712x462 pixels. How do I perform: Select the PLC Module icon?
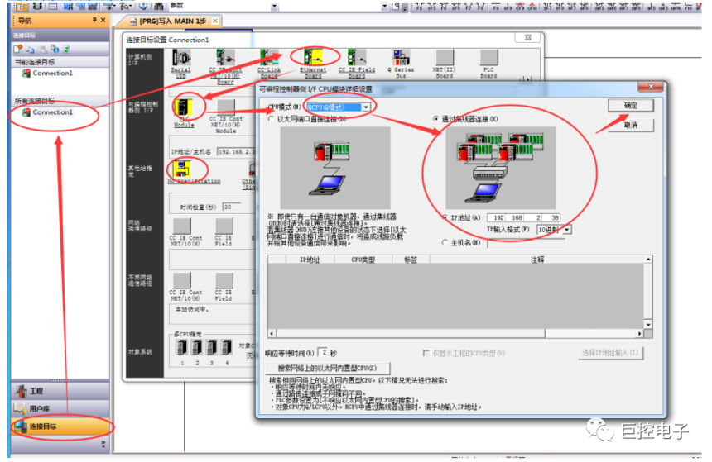184,108
